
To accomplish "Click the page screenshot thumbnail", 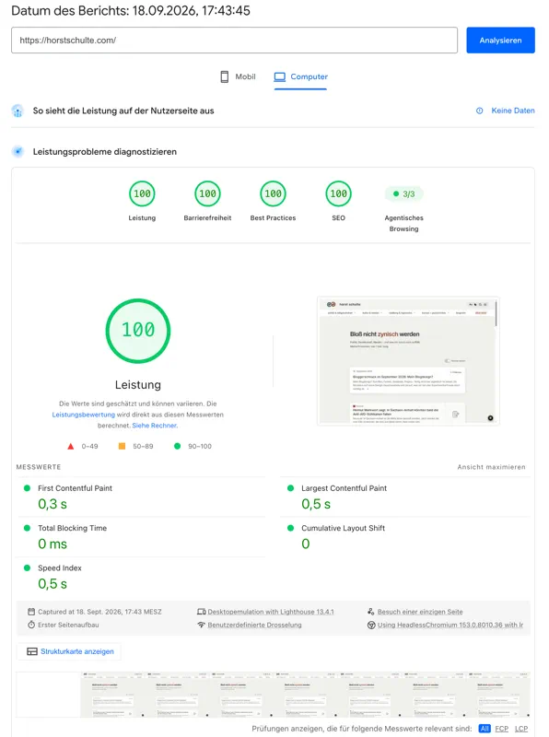I will point(408,361).
